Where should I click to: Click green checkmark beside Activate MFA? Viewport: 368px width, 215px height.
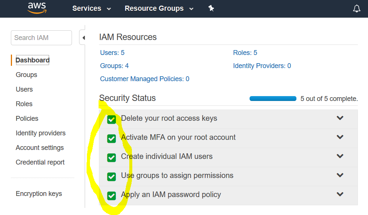point(111,138)
